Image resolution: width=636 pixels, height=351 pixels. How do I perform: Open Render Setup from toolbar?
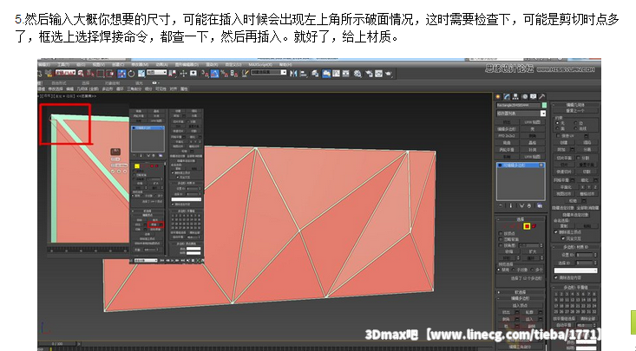point(369,74)
